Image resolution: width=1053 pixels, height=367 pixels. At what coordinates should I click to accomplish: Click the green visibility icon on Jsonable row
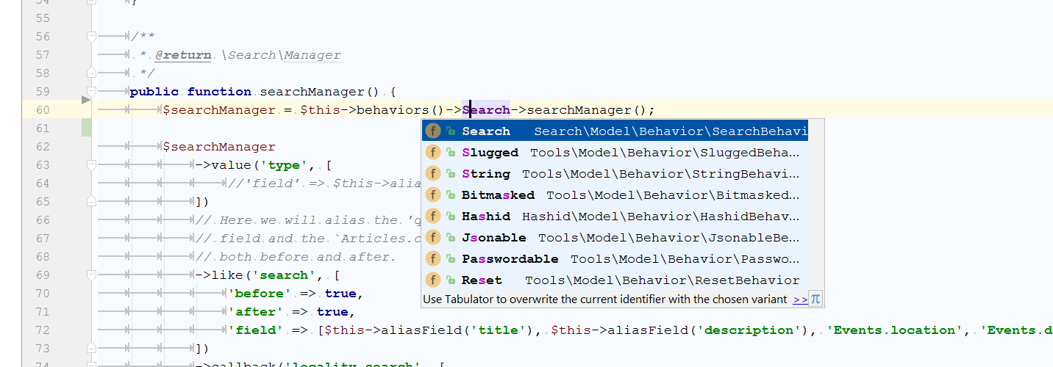(x=450, y=238)
